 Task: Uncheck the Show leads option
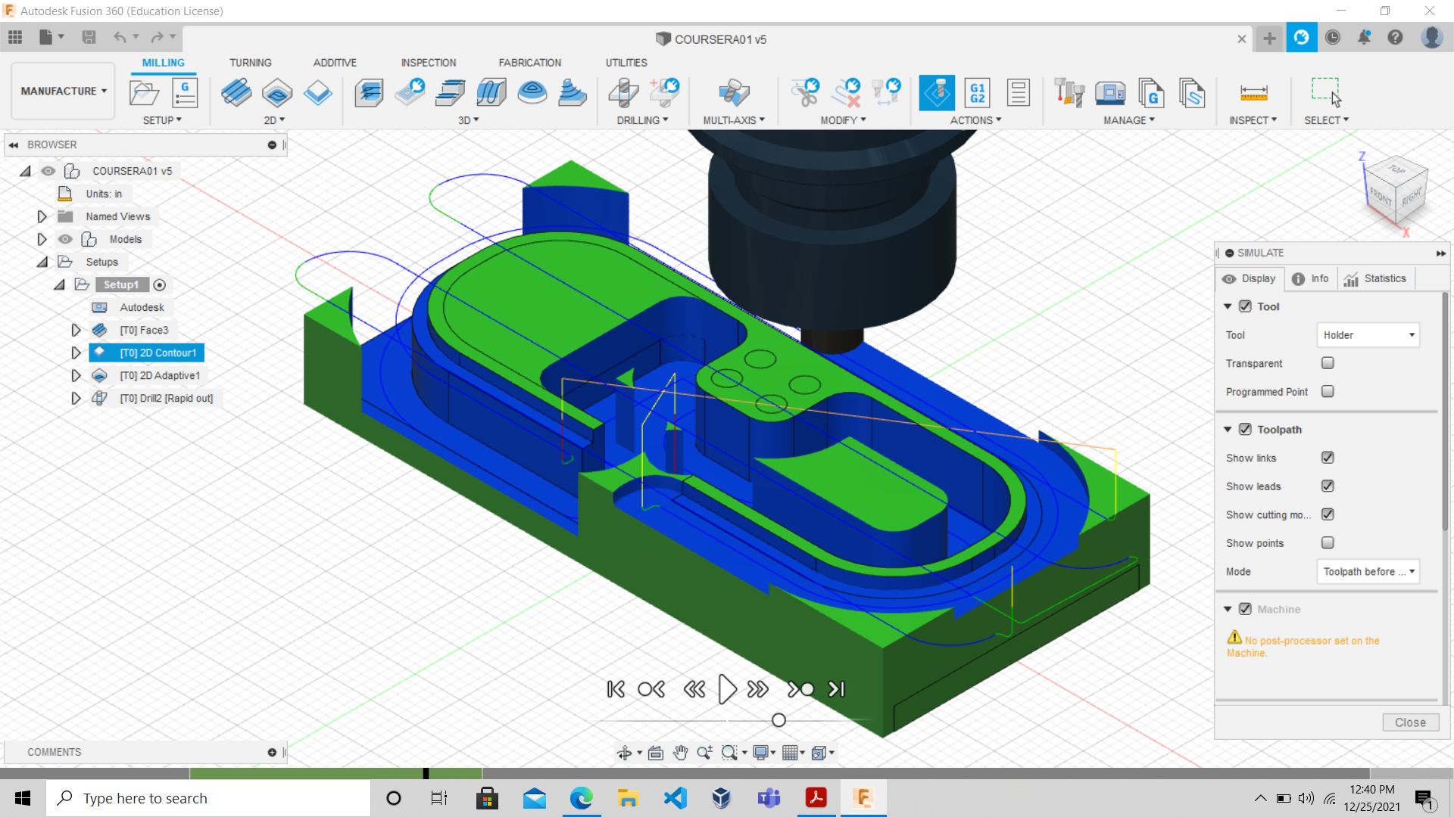(1328, 486)
